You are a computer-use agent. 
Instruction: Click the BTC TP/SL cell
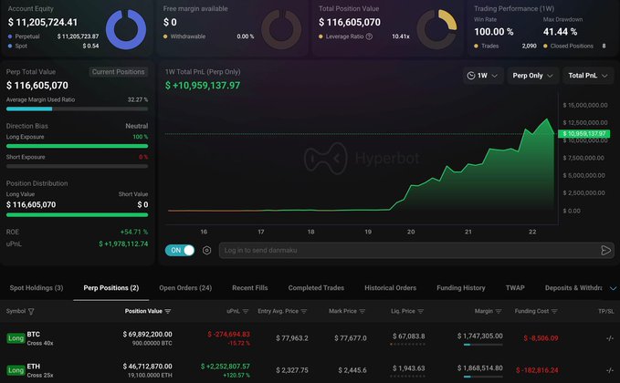point(609,338)
